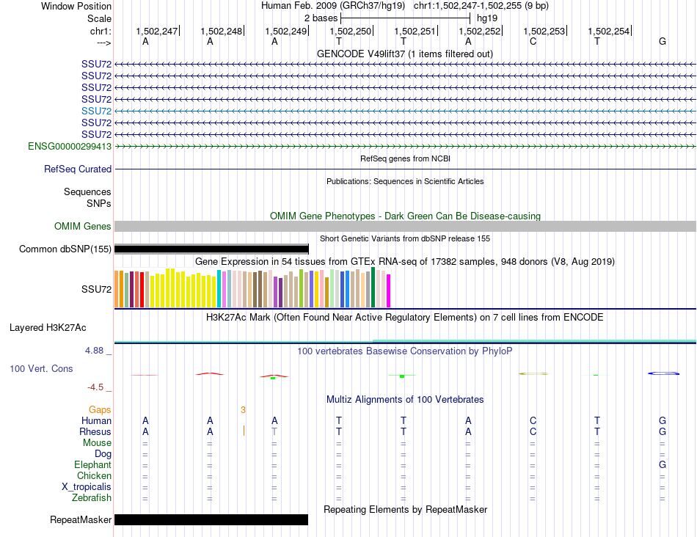Click the orange Gaps label
Image resolution: width=697 pixels, height=537 pixels.
pyautogui.click(x=100, y=409)
